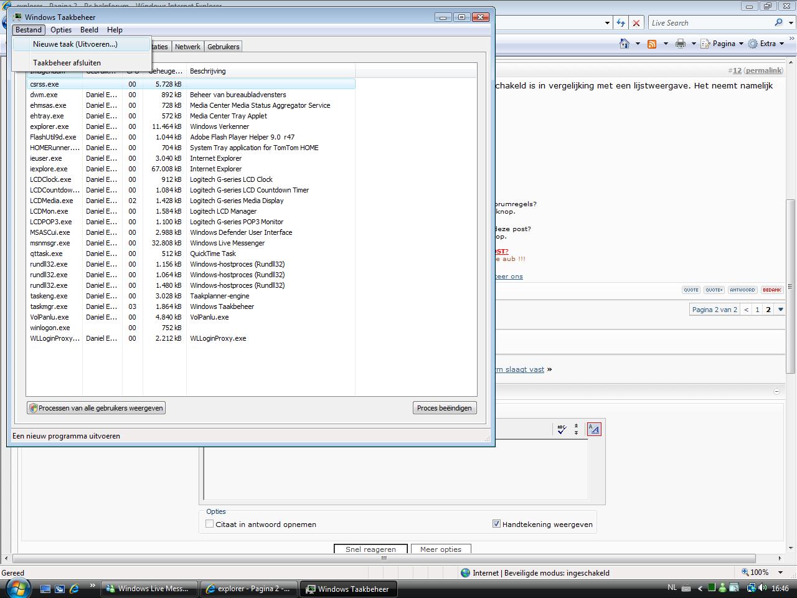Open the Beeld menu in Taakbeheer
797x598 pixels.
tap(89, 30)
